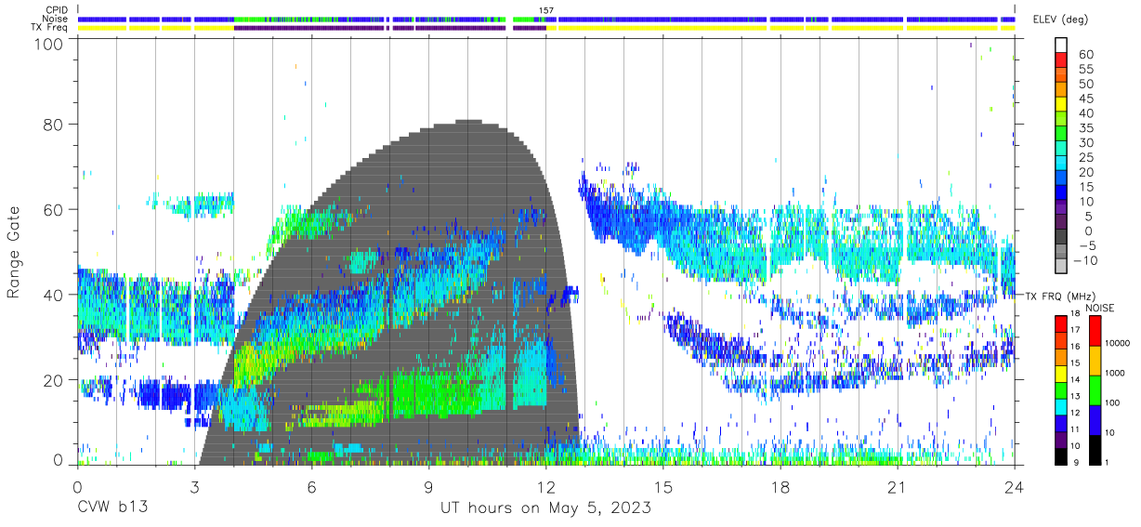Click the yellow segment of the ELEV colorbar
Screen dimensions: 1141x527
pos(1061,104)
